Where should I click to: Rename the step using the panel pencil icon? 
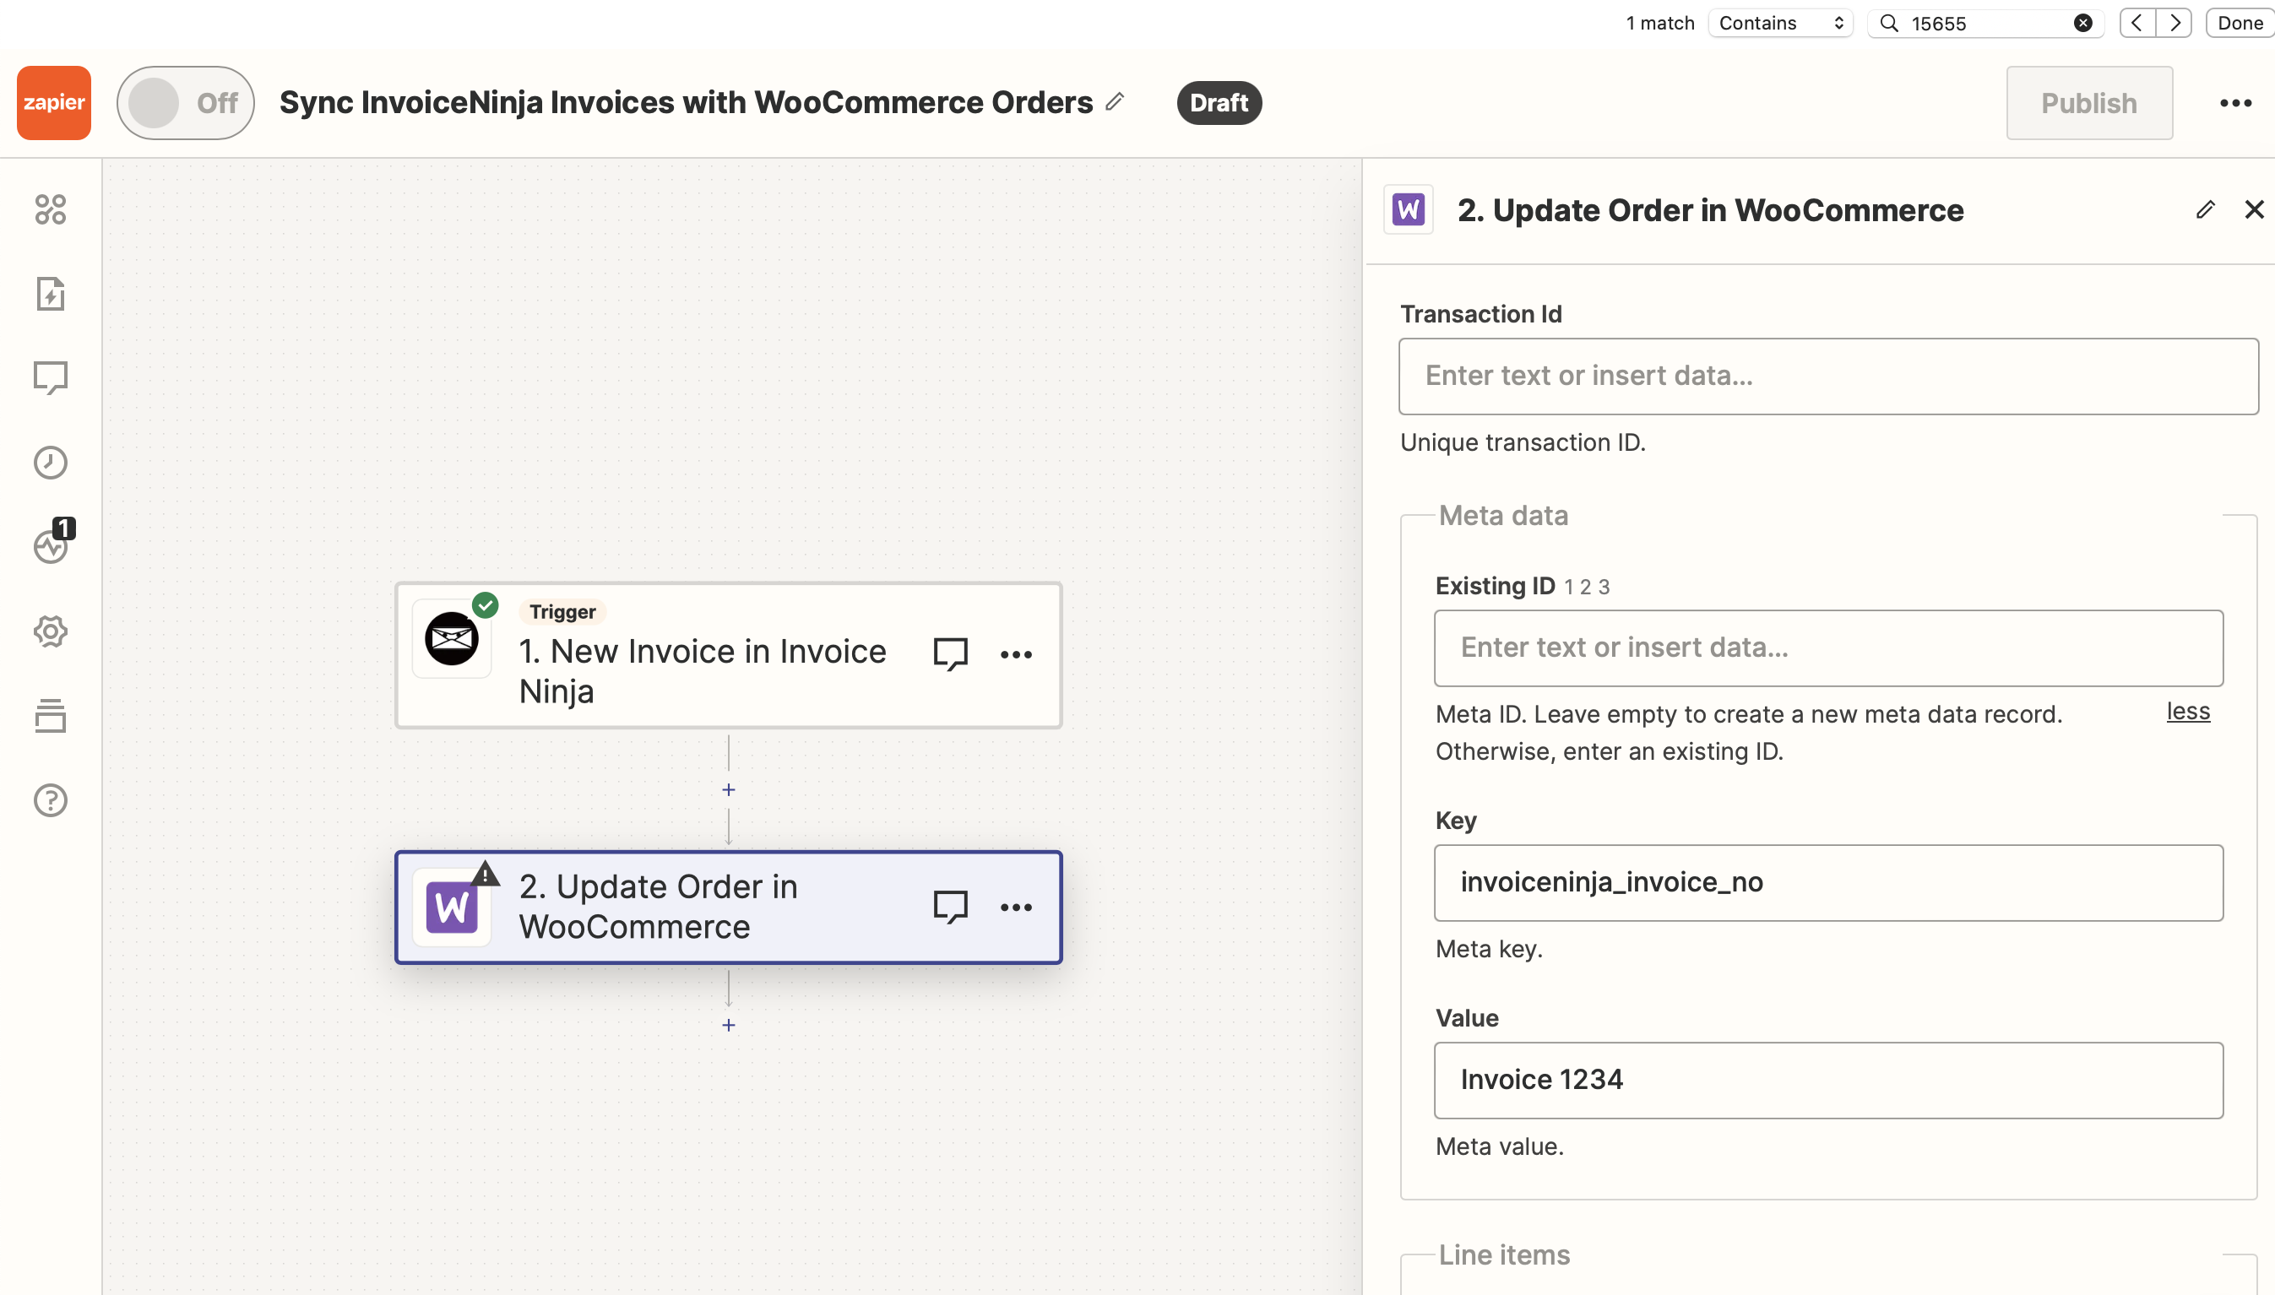tap(2205, 210)
